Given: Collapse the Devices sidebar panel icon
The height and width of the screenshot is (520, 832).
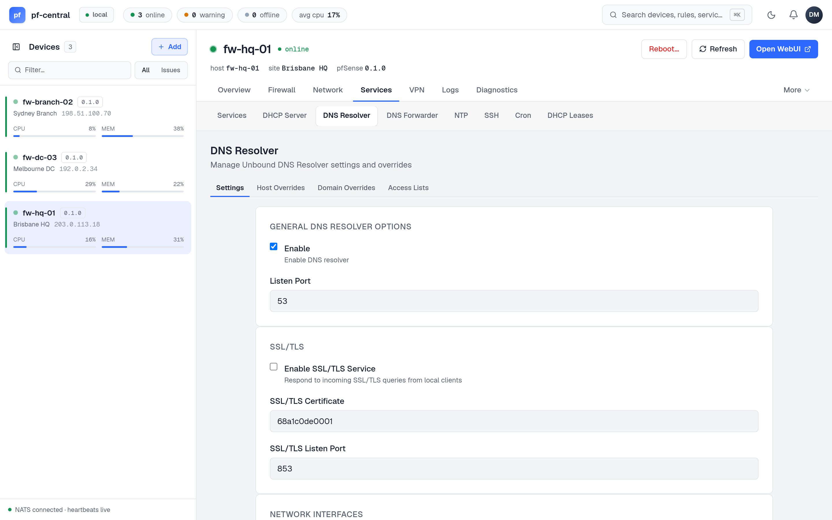Looking at the screenshot, I should coord(16,47).
